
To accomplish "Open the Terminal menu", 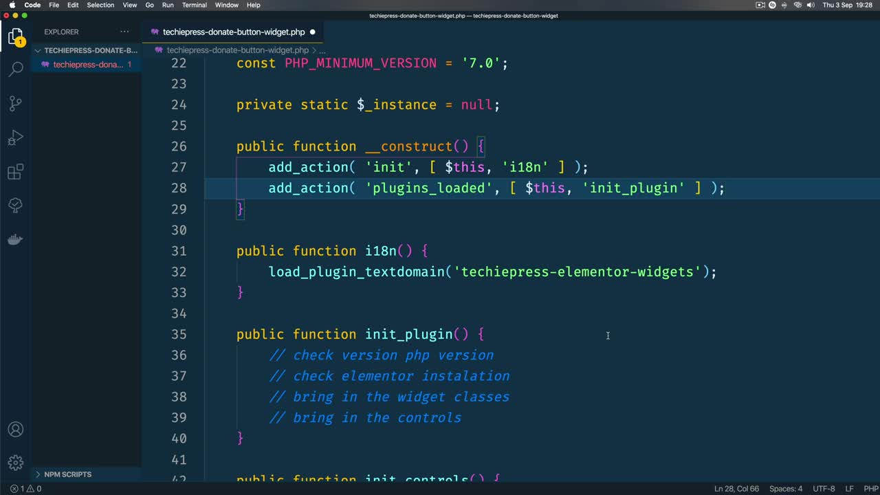I will click(x=195, y=5).
